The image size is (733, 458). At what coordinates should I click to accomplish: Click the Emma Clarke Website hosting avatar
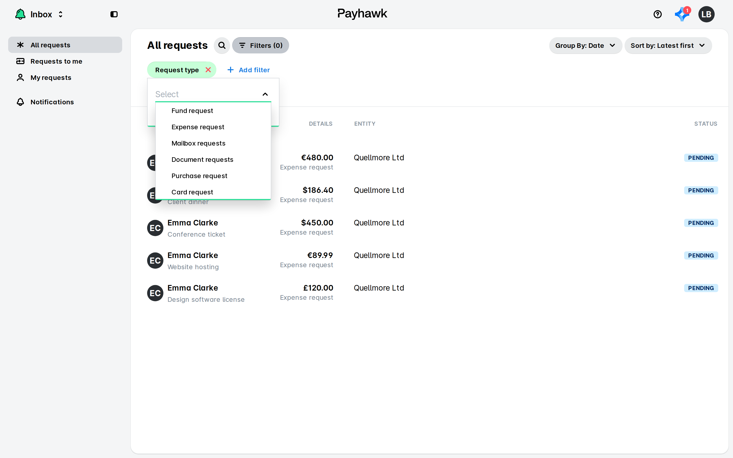pos(155,261)
